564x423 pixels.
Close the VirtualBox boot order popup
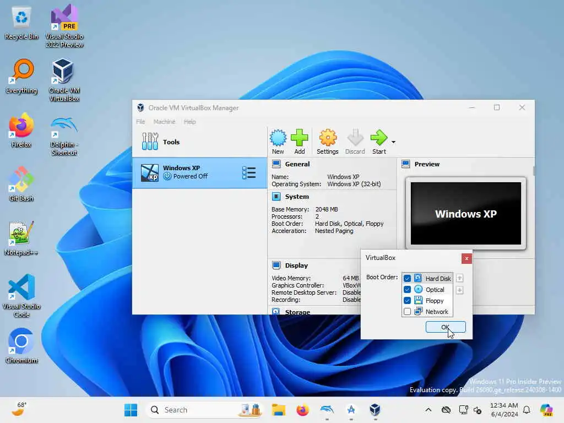pyautogui.click(x=467, y=259)
